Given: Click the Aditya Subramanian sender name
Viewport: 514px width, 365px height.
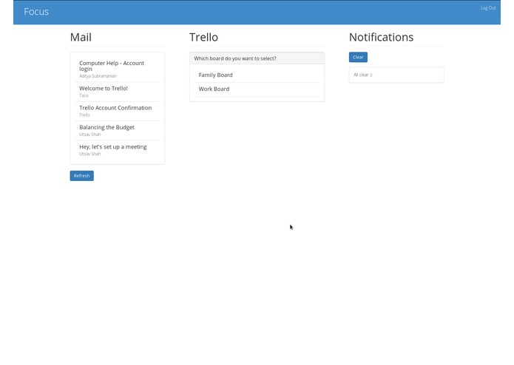Looking at the screenshot, I should [98, 76].
